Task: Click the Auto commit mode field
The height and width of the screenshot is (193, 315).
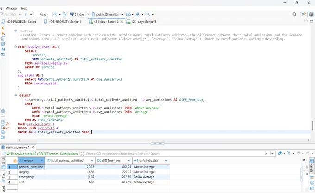Action: tap(43, 14)
